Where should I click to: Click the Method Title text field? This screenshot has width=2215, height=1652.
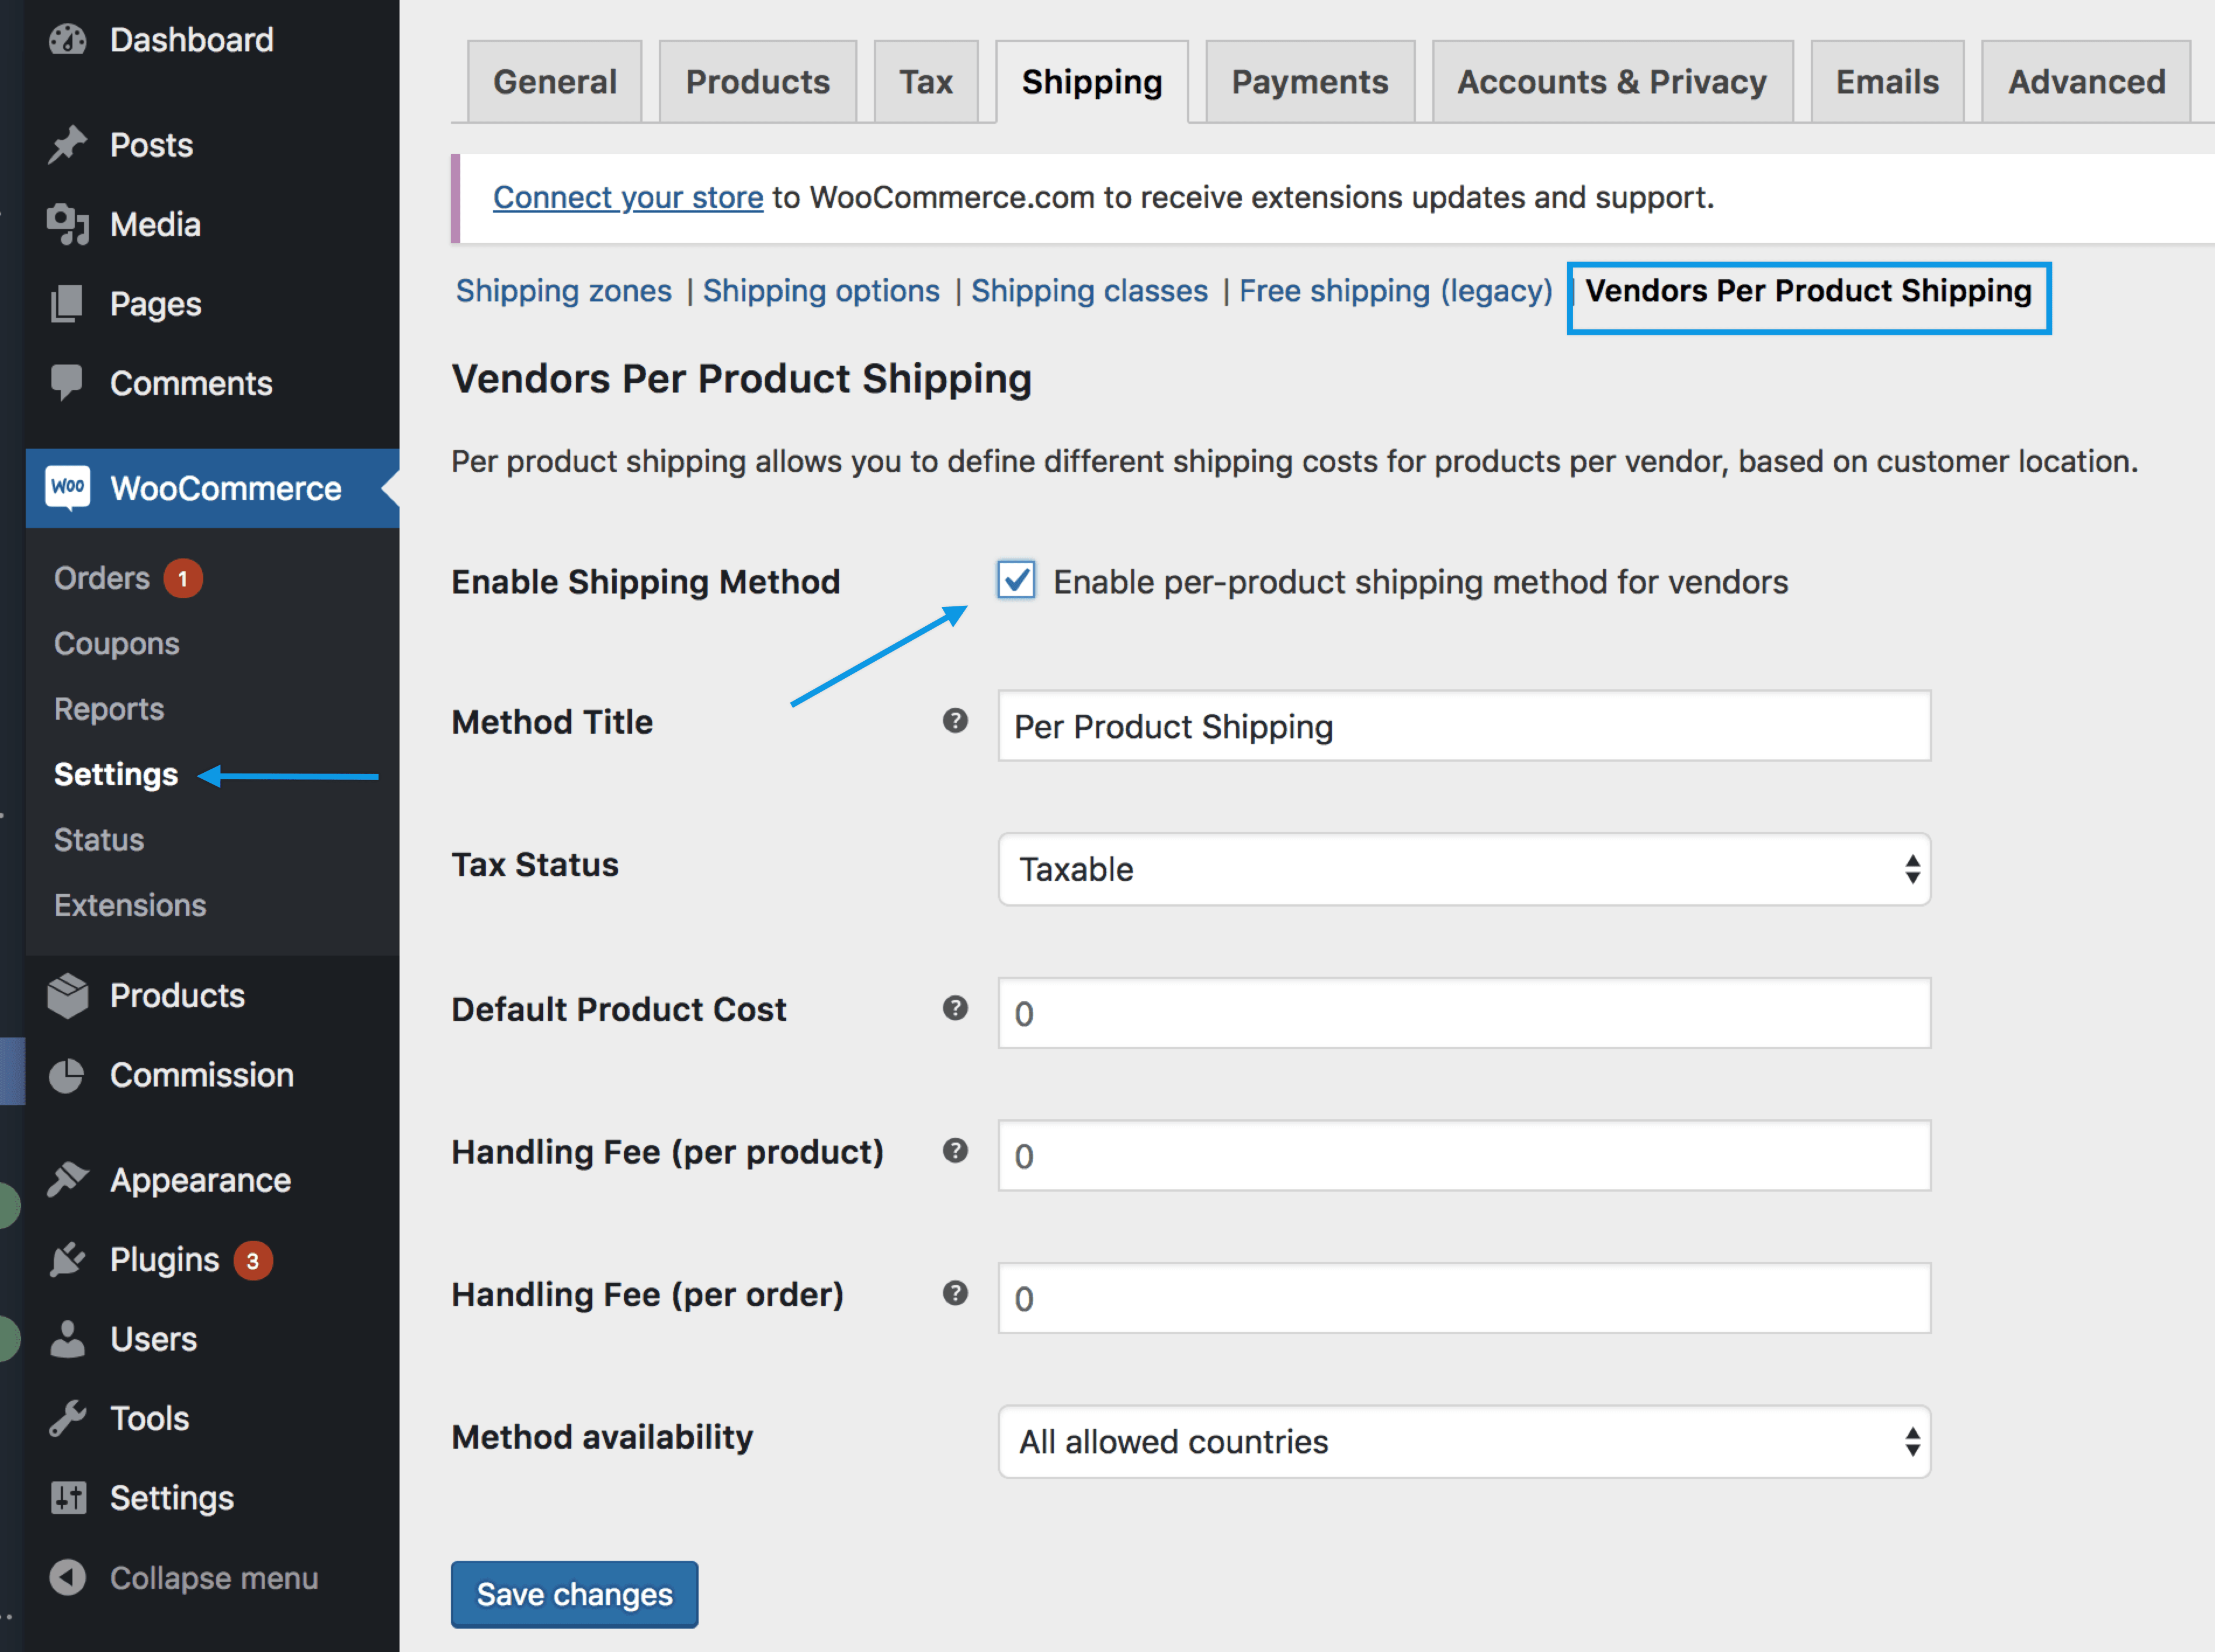[x=1464, y=726]
